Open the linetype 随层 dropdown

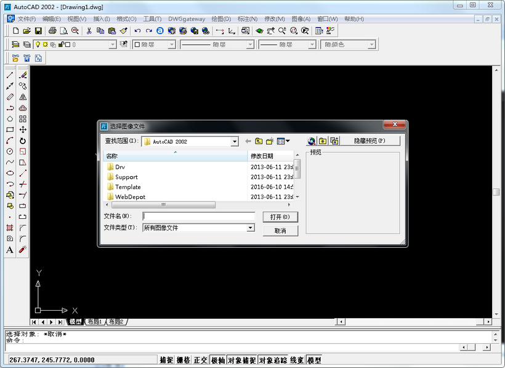(250, 44)
